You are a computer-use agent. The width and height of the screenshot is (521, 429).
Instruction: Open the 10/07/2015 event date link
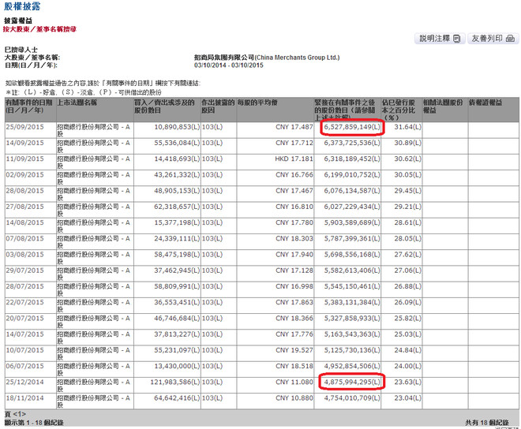tap(24, 350)
